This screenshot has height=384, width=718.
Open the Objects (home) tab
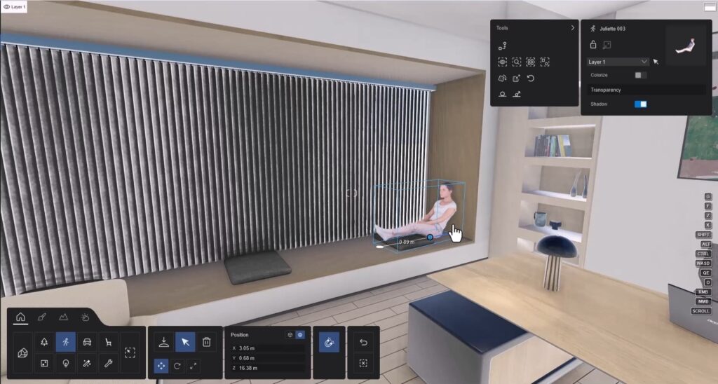(20, 317)
